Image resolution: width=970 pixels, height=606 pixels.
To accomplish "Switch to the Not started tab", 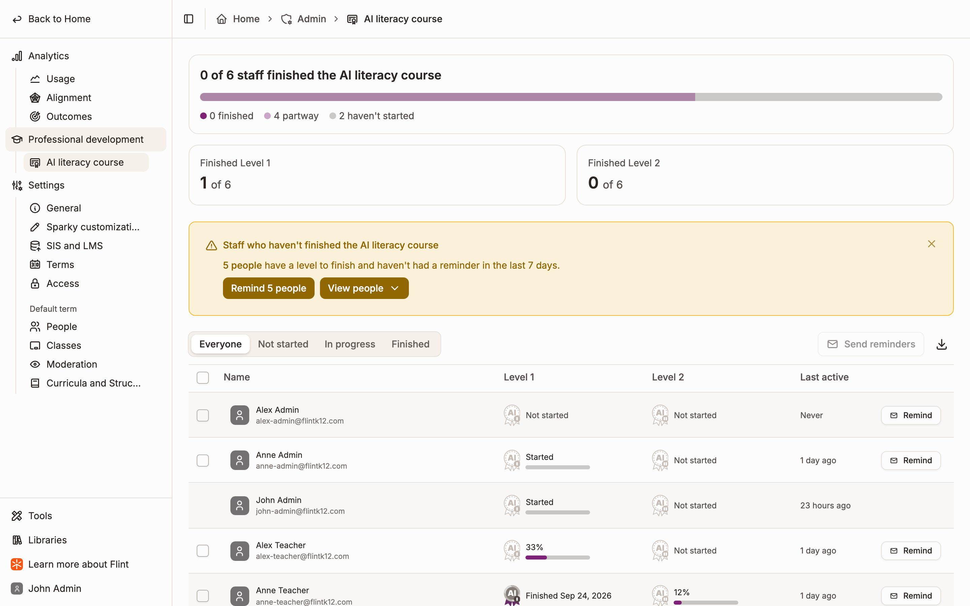I will 283,344.
